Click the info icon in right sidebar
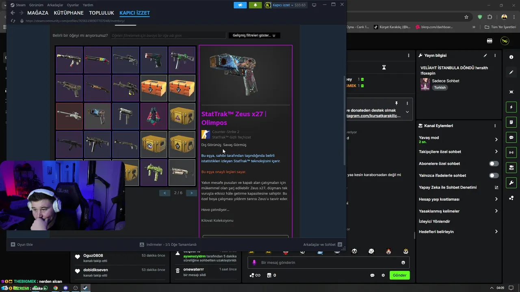Image resolution: width=520 pixels, height=292 pixels. click(x=511, y=57)
